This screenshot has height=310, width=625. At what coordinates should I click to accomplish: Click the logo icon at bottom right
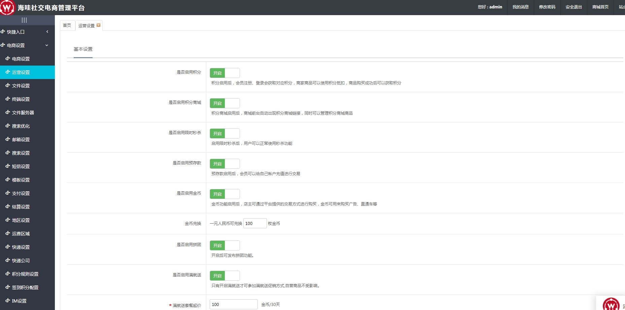point(611,305)
